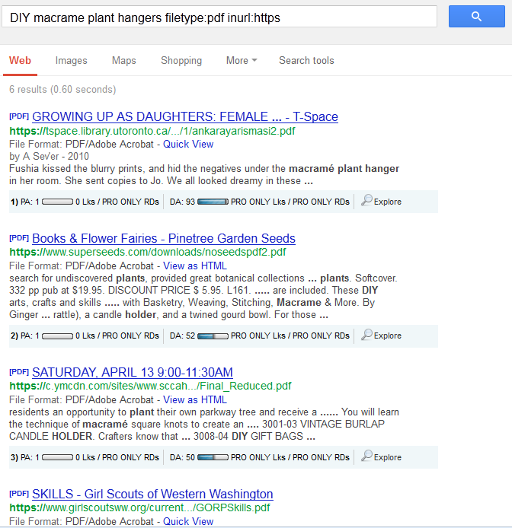Click the tspace.library.utoronto.ca green URL
The width and height of the screenshot is (512, 528).
pos(152,131)
